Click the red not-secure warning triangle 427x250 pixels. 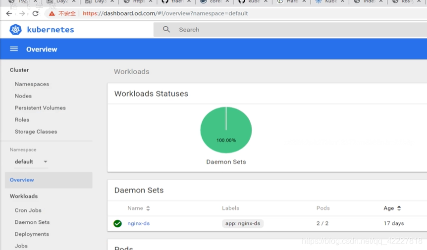point(52,13)
